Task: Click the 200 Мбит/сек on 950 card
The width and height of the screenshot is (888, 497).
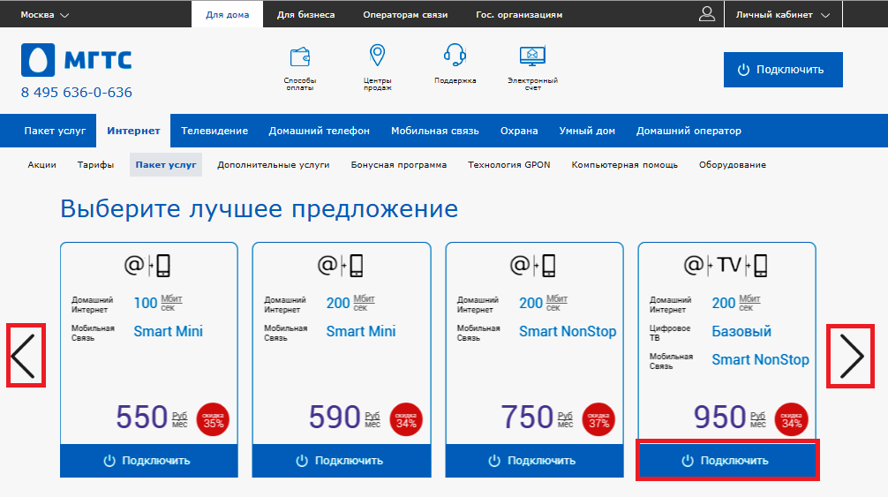Action: tap(735, 303)
